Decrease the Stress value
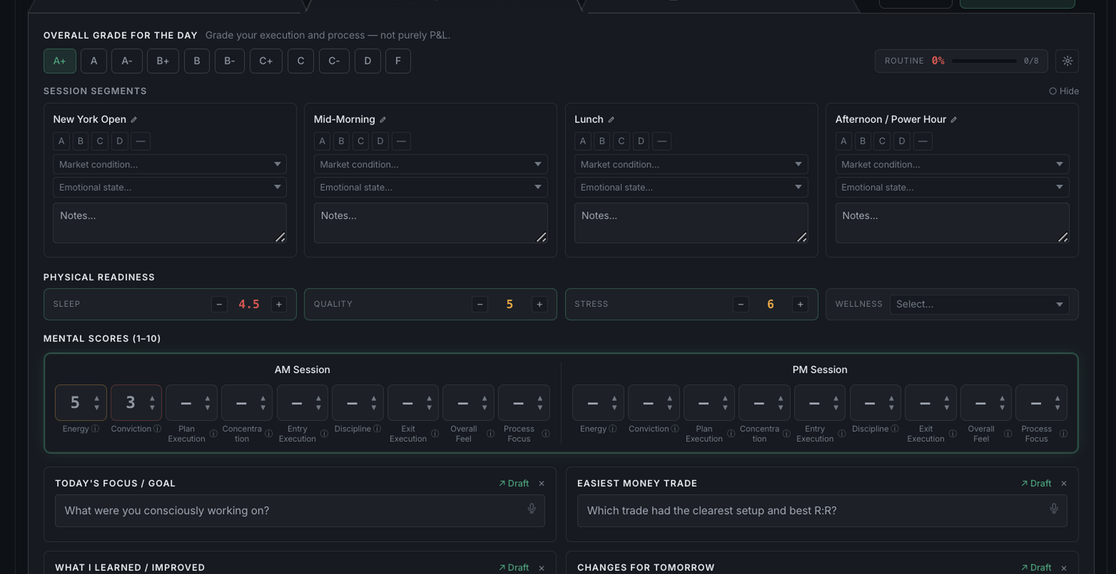The image size is (1116, 574). [x=741, y=304]
